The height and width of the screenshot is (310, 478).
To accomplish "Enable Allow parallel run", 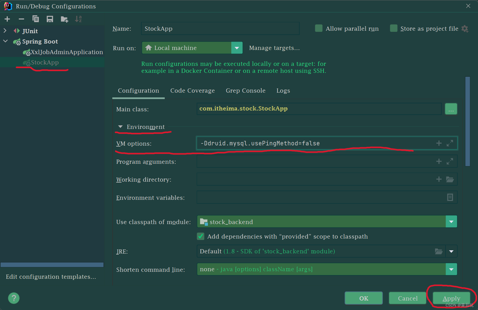I will pyautogui.click(x=318, y=28).
